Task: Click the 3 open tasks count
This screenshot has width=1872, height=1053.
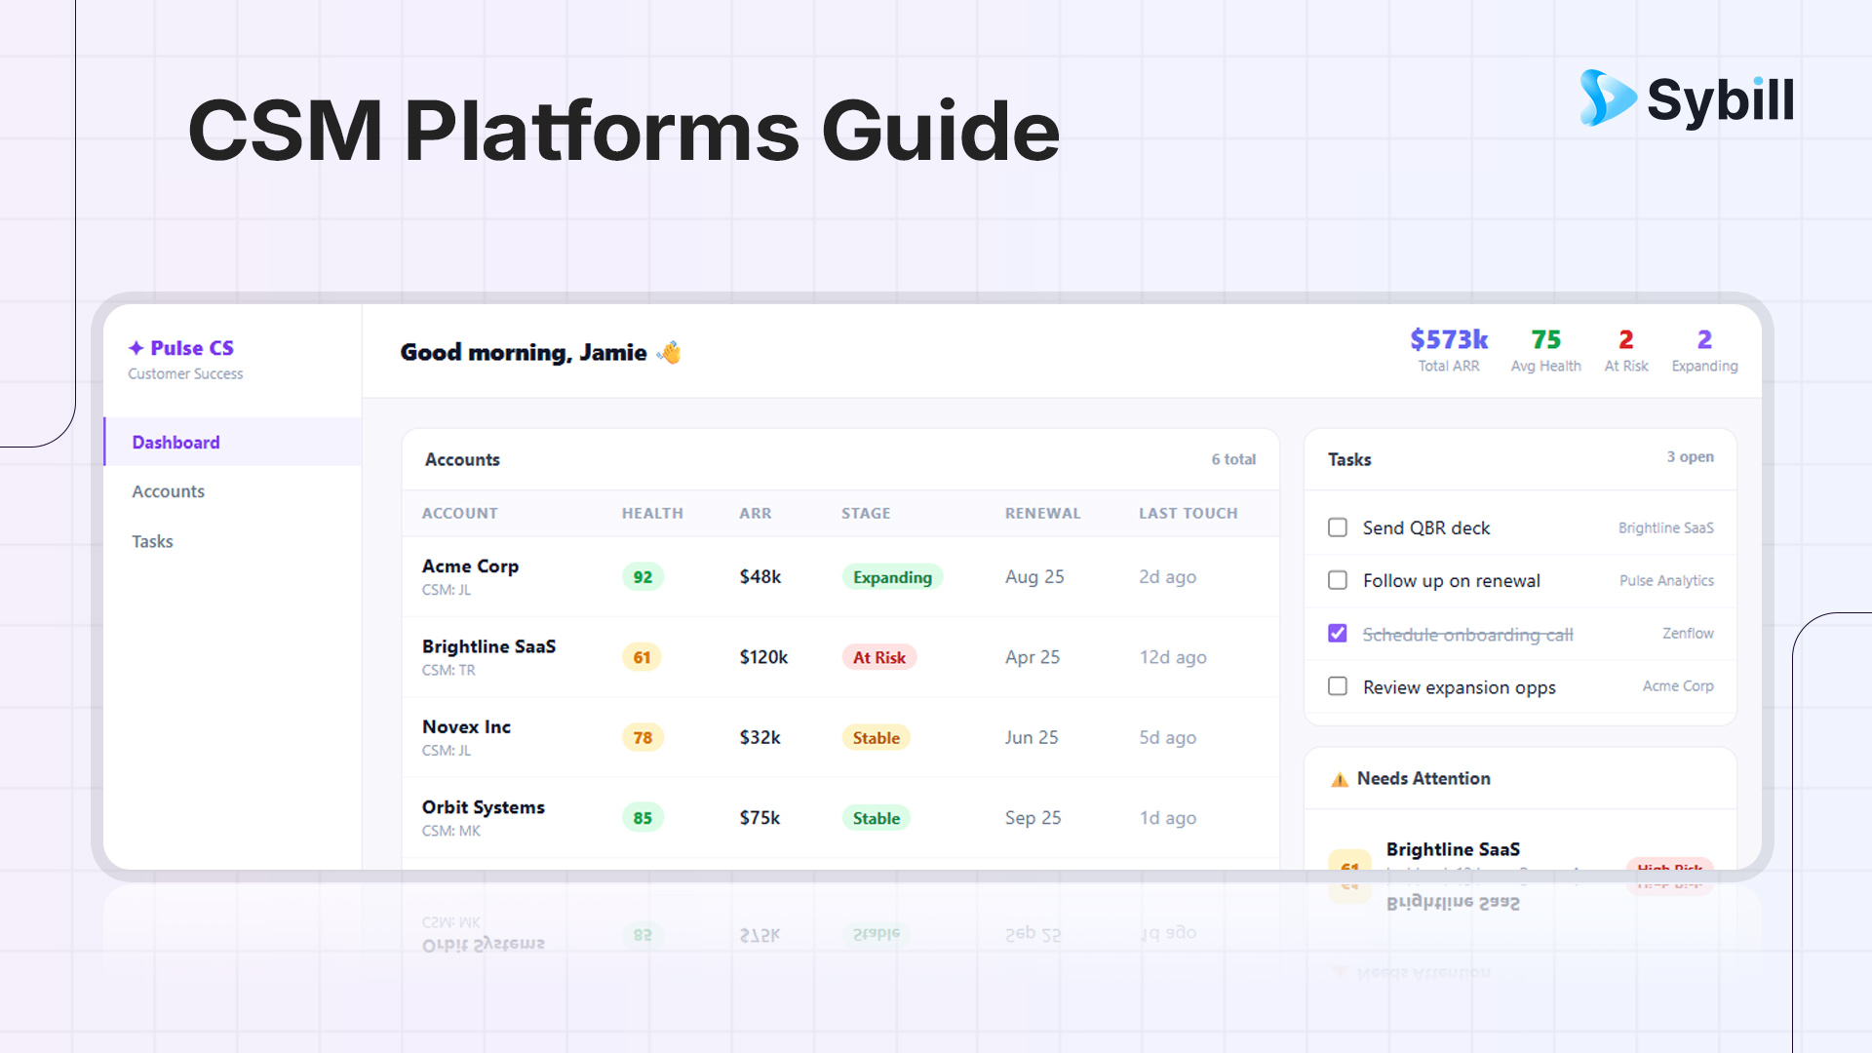Action: point(1690,456)
